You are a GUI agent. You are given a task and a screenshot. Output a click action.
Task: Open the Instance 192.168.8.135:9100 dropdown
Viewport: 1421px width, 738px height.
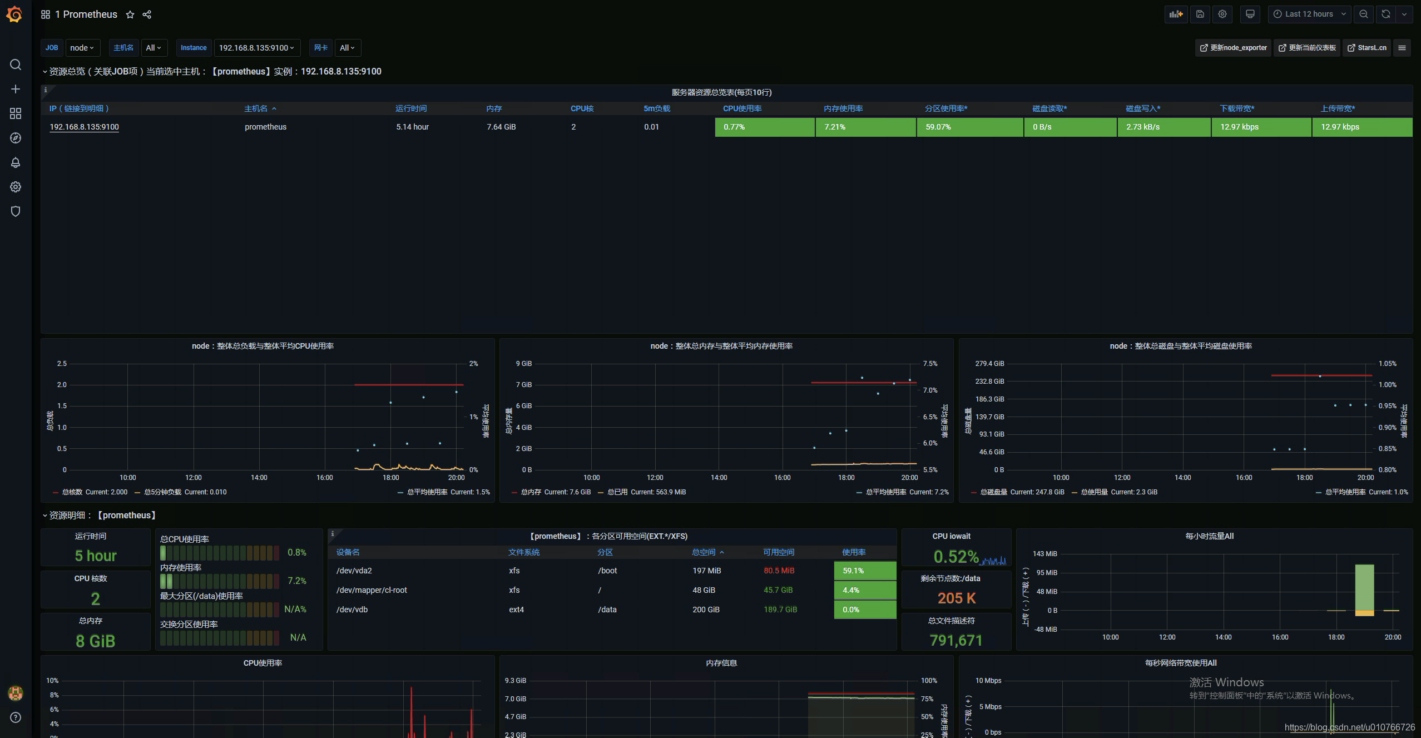pos(256,48)
